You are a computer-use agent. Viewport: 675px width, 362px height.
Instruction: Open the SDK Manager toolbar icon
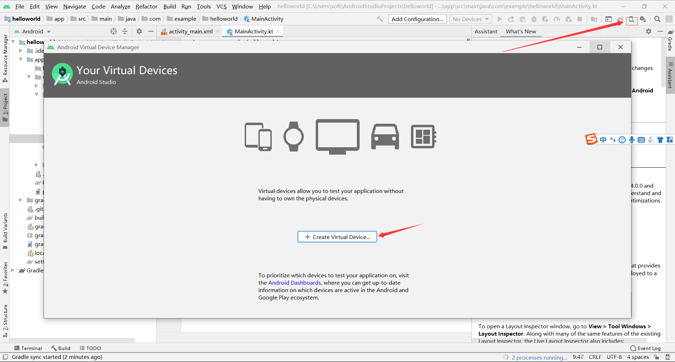643,19
